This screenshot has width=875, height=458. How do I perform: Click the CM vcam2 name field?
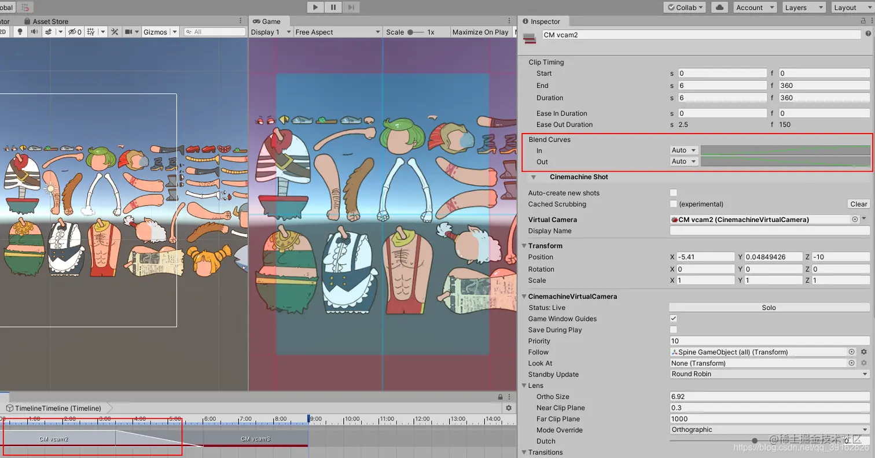[x=701, y=35]
